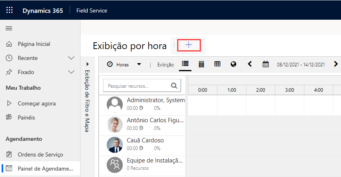Click the search magnifier icon
341x177 pixels.
point(174,86)
